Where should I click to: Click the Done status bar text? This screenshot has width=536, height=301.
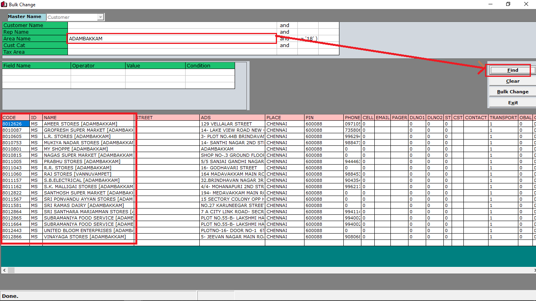pos(10,296)
